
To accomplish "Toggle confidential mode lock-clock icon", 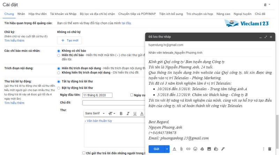I will coord(216,149).
